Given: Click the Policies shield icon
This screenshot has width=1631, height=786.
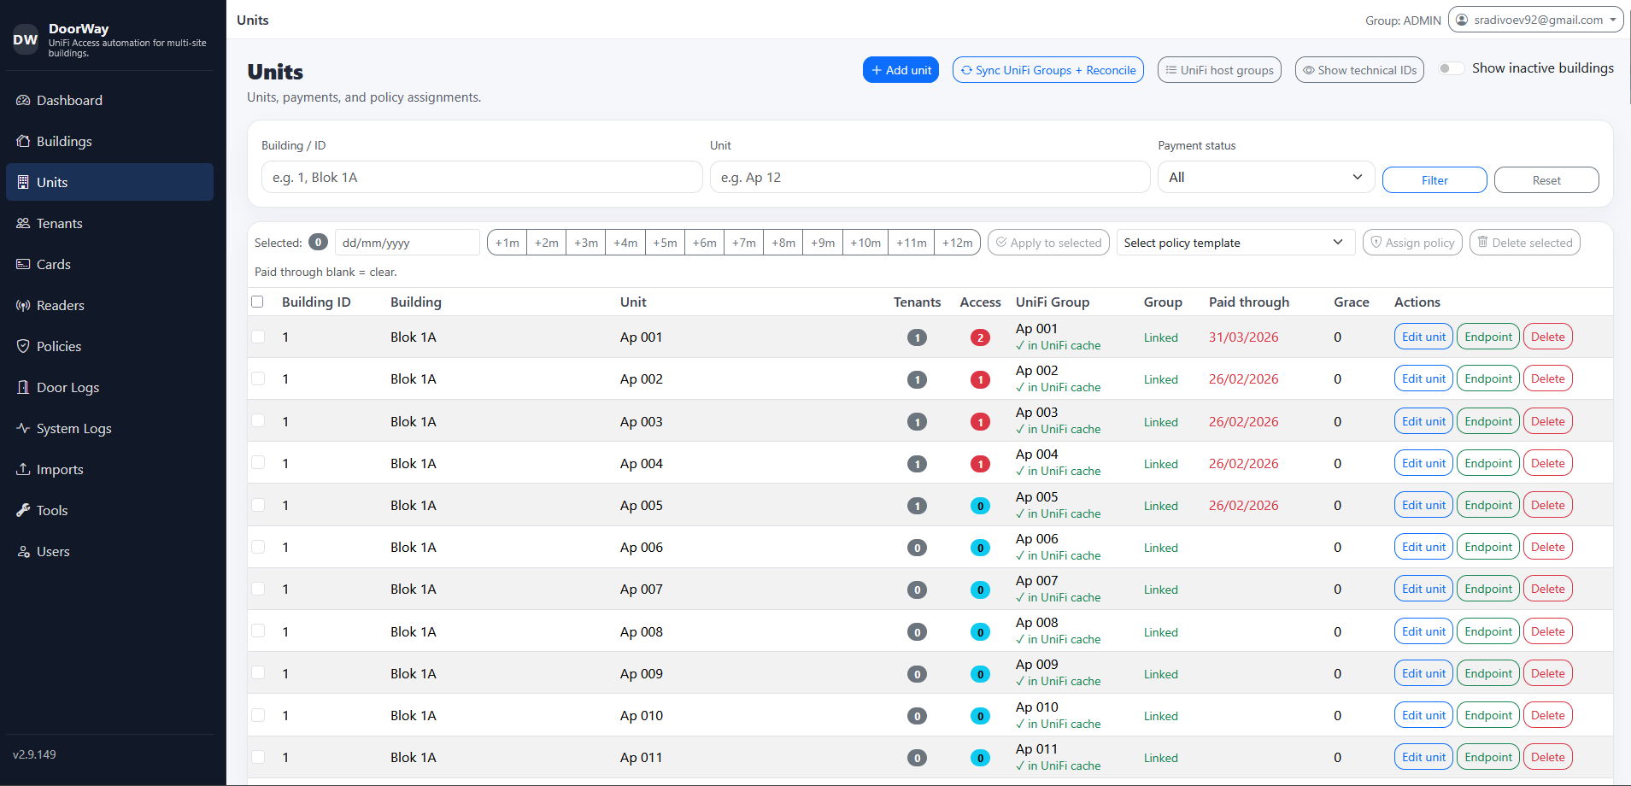Looking at the screenshot, I should 23,347.
